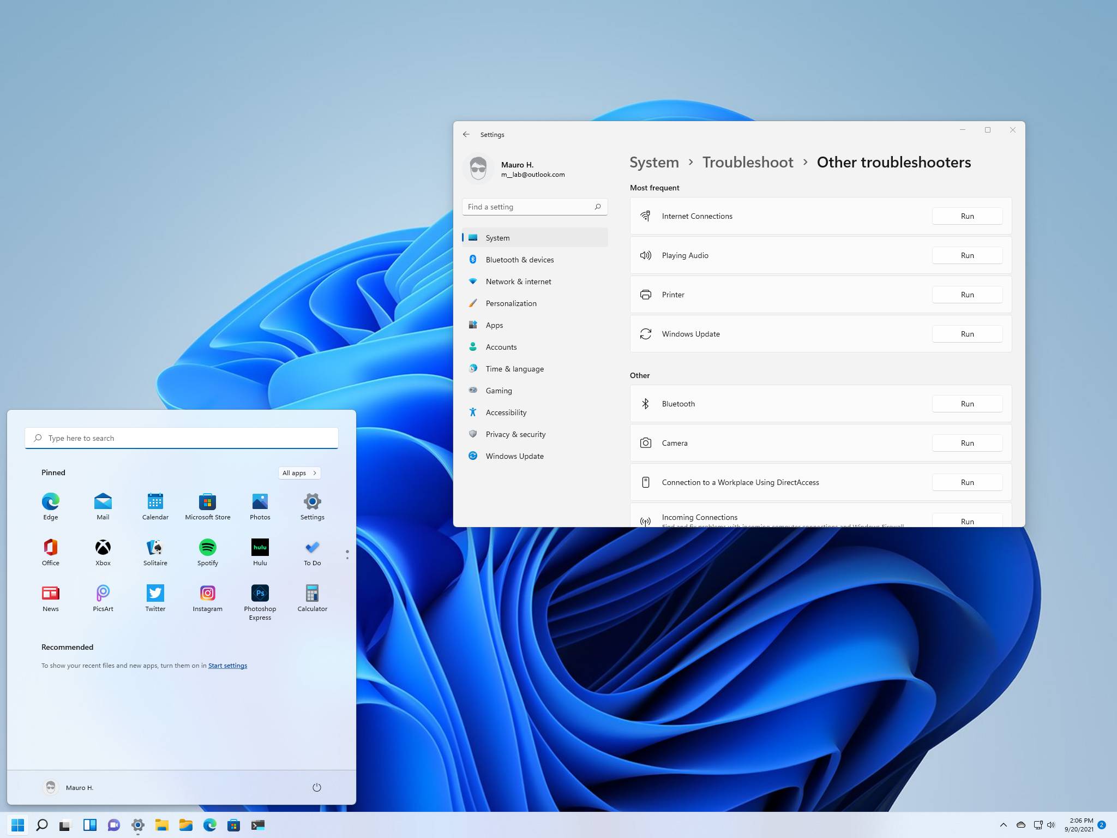Click the All apps button in Start
The width and height of the screenshot is (1117, 838).
(299, 472)
